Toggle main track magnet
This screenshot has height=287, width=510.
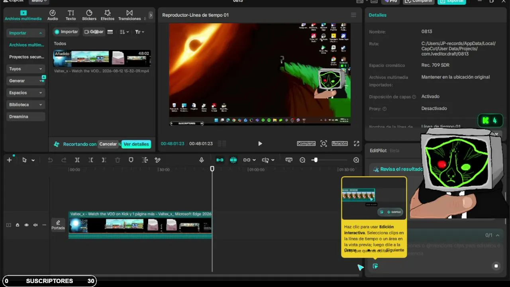(x=220, y=160)
